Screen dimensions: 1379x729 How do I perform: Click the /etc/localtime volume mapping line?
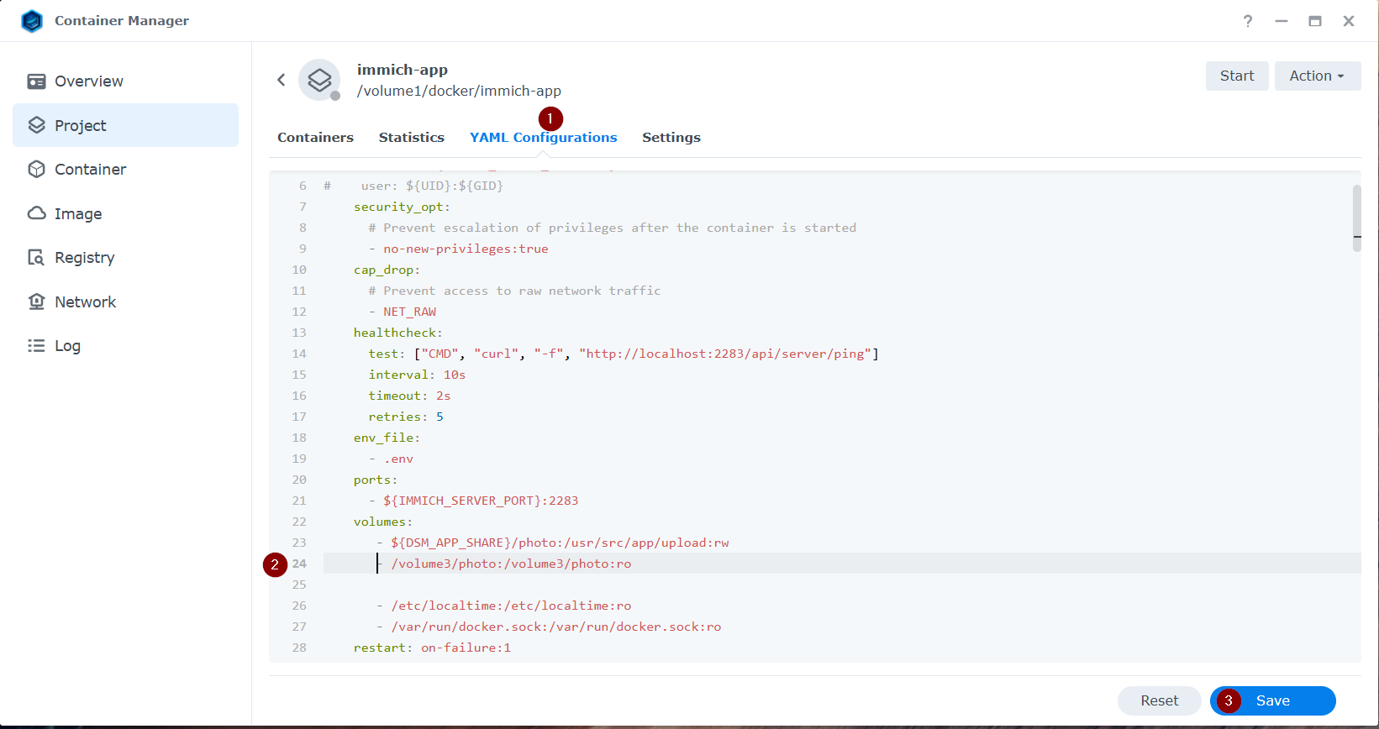coord(504,606)
